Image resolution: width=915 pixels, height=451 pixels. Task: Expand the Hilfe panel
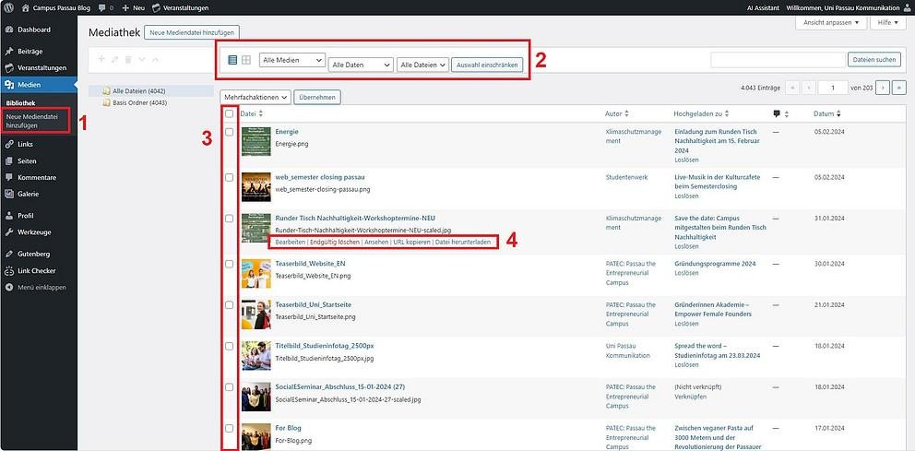click(x=888, y=23)
